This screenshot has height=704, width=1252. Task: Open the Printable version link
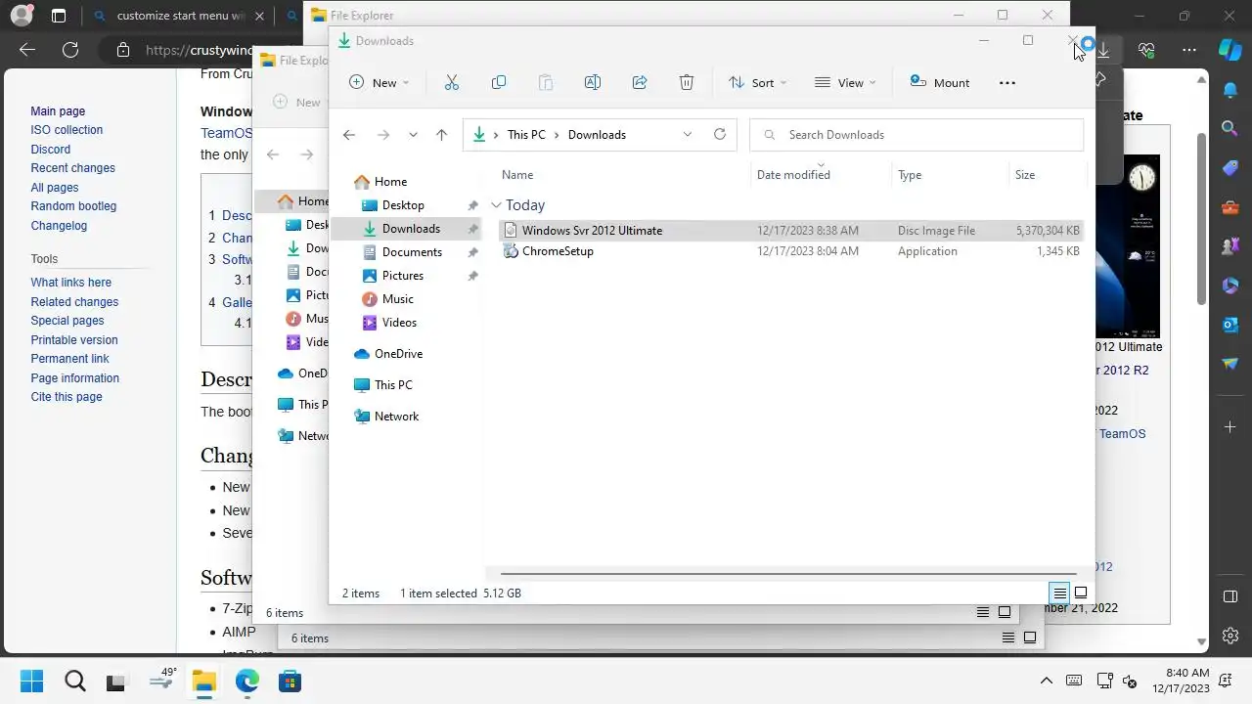[x=74, y=340]
